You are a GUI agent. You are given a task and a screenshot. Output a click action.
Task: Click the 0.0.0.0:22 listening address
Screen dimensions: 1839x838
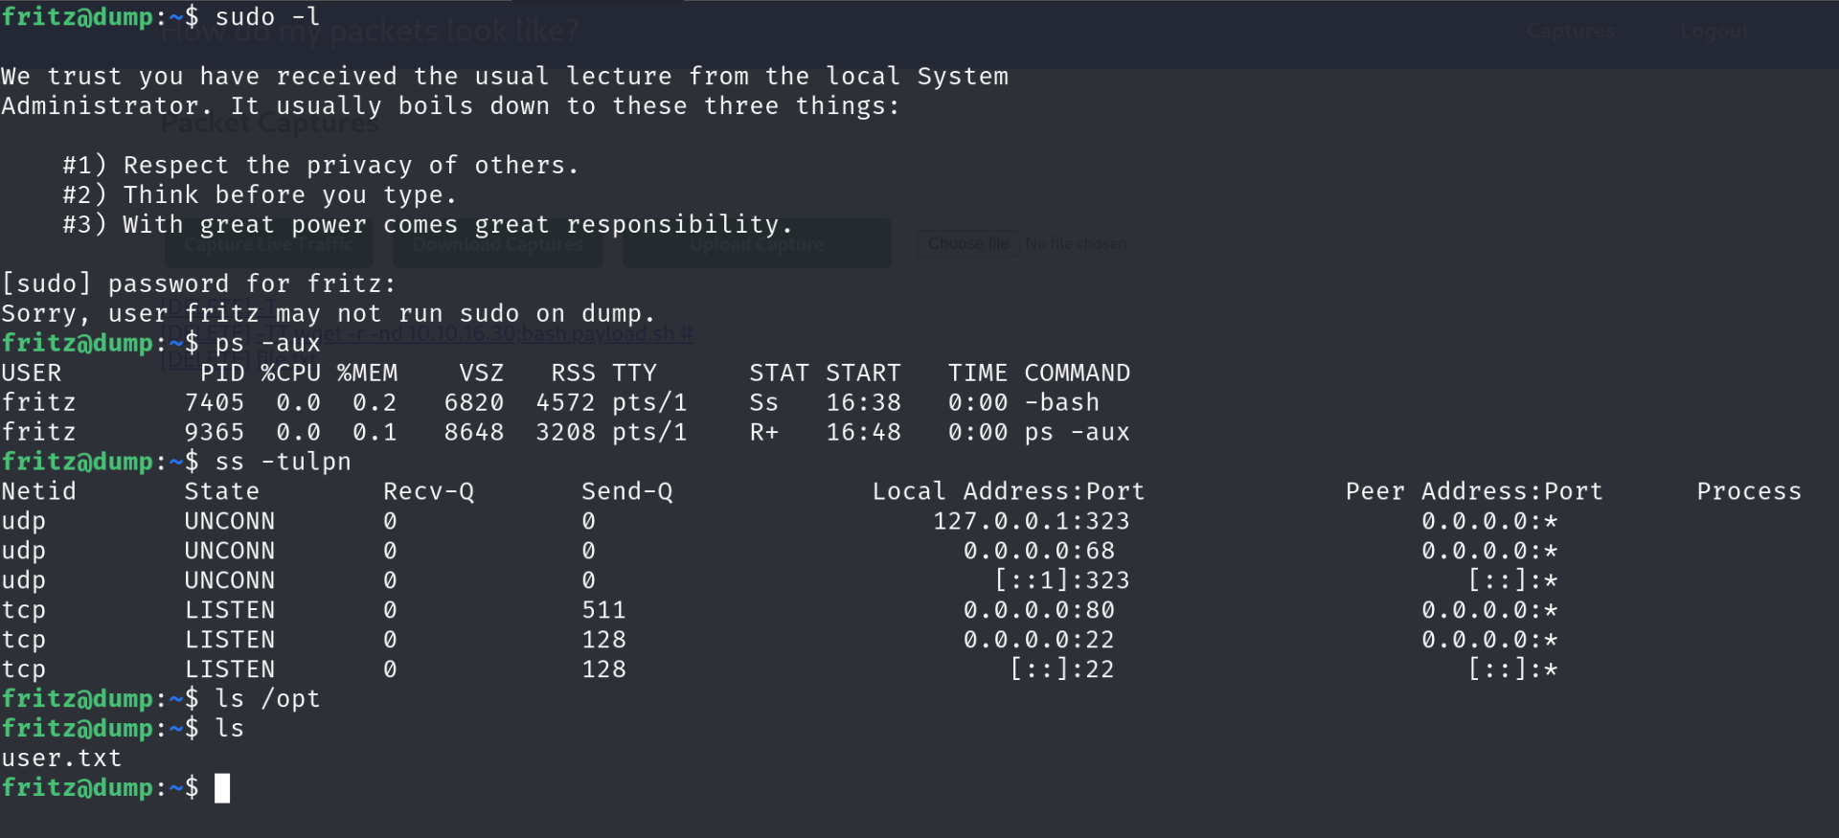[1038, 640]
